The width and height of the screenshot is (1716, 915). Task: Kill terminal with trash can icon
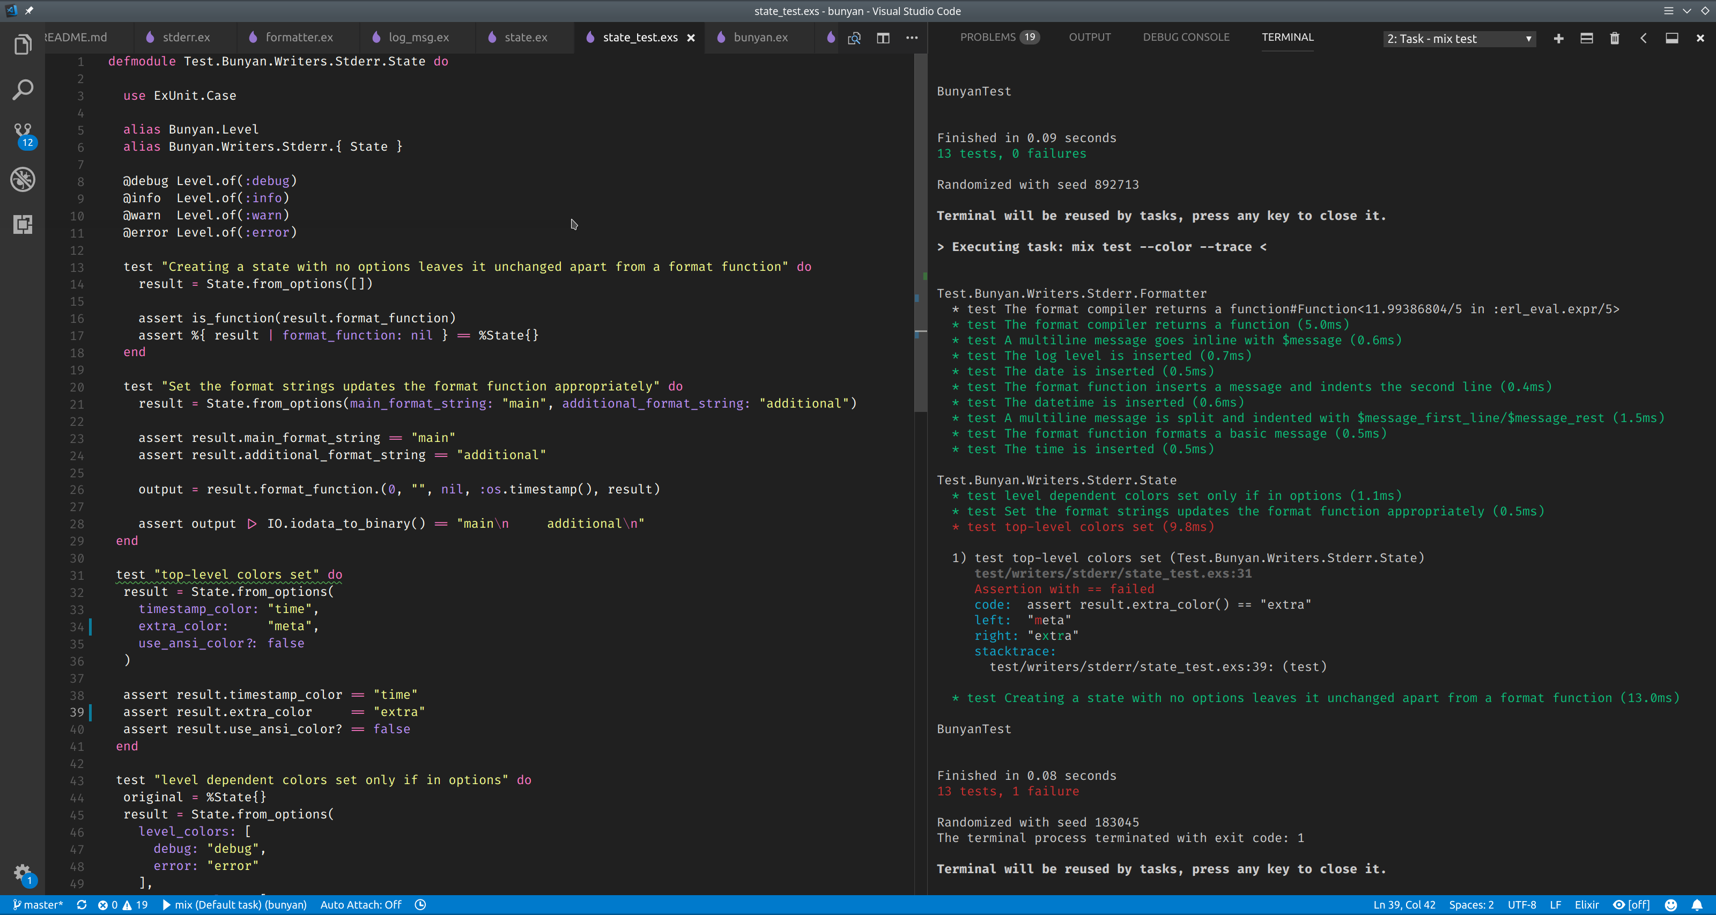pyautogui.click(x=1615, y=39)
